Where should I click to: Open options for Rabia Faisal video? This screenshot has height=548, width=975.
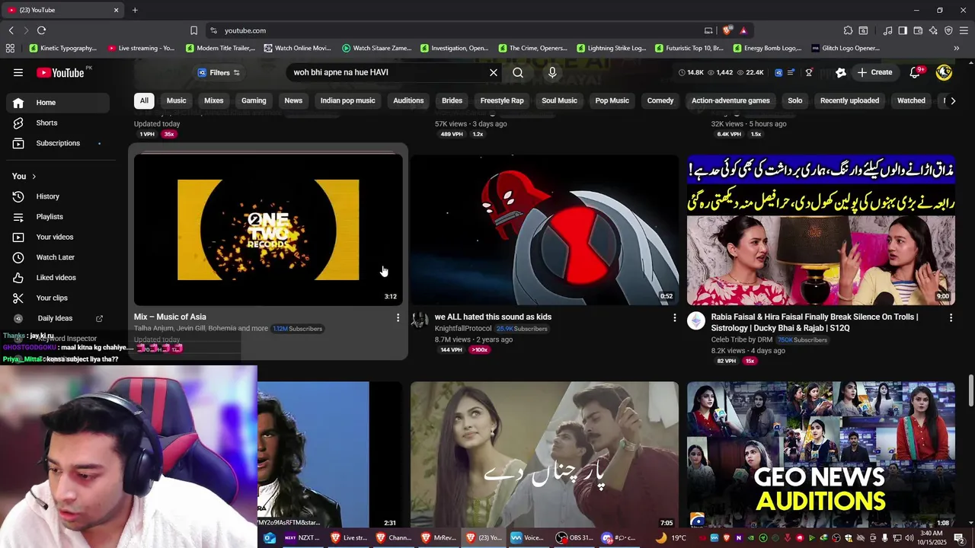click(x=951, y=317)
